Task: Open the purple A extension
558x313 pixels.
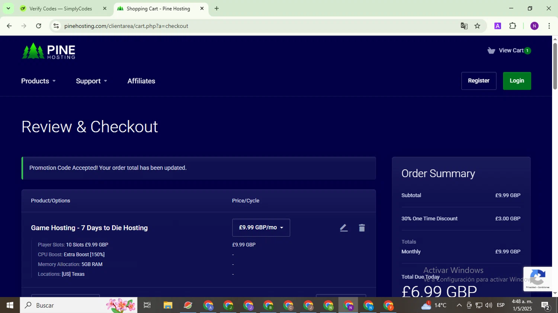Action: [x=497, y=26]
